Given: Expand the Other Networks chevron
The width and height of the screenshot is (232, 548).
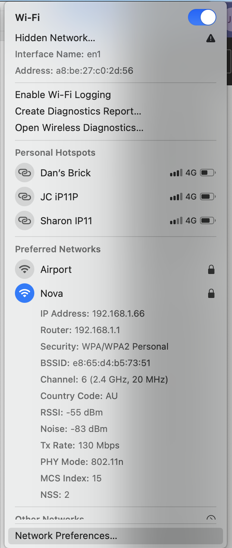Looking at the screenshot, I should [211, 519].
